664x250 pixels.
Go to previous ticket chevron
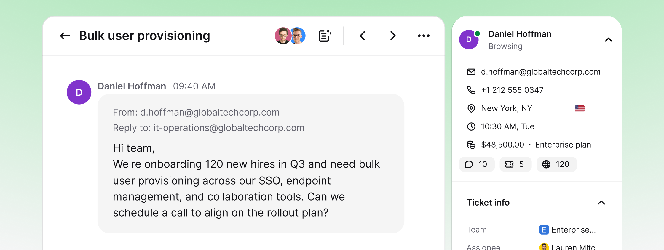[x=362, y=36]
